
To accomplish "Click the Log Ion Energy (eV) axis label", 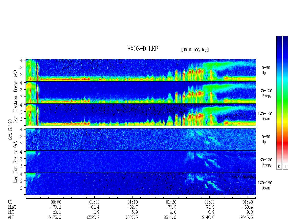I will click(15, 162).
